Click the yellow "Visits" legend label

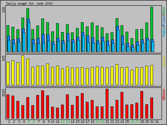tap(164, 61)
